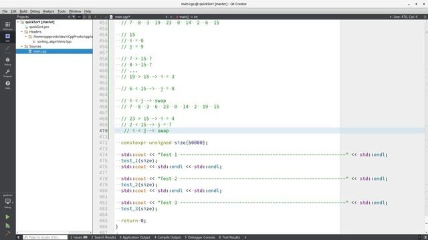Run the project with green play button
Image resolution: width=428 pixels, height=240 pixels.
click(x=7, y=217)
